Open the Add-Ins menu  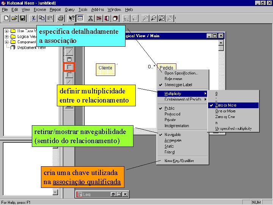coord(97,9)
